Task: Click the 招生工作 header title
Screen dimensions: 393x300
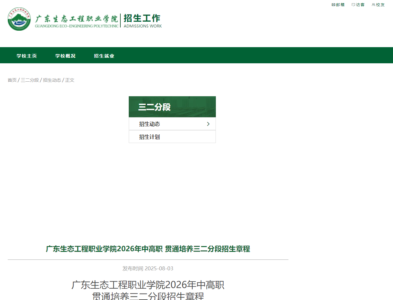Action: pos(142,19)
